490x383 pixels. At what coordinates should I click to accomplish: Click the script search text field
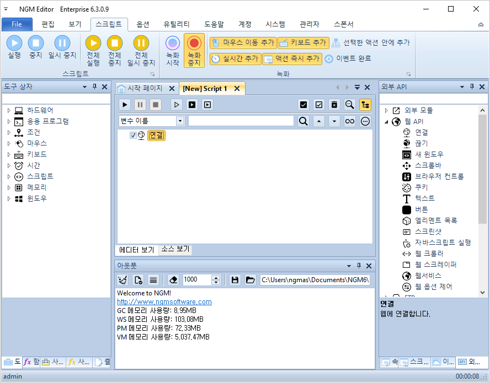pos(241,121)
